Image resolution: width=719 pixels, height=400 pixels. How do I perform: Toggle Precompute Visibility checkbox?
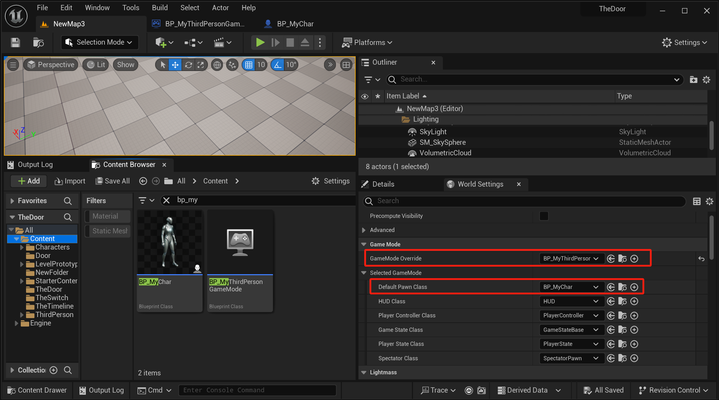(544, 216)
